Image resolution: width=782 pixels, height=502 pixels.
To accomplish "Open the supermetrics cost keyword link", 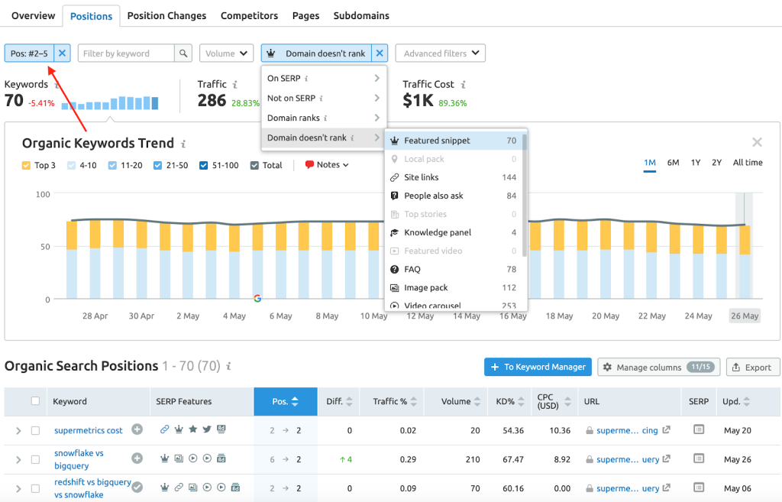I will (x=89, y=430).
